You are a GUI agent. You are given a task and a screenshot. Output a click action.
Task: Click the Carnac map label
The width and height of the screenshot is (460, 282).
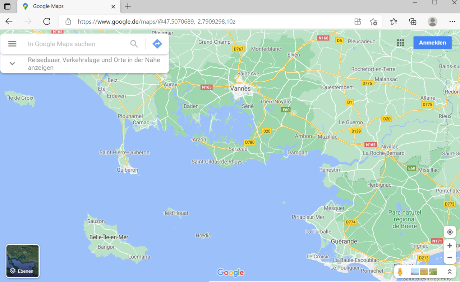[x=141, y=123]
